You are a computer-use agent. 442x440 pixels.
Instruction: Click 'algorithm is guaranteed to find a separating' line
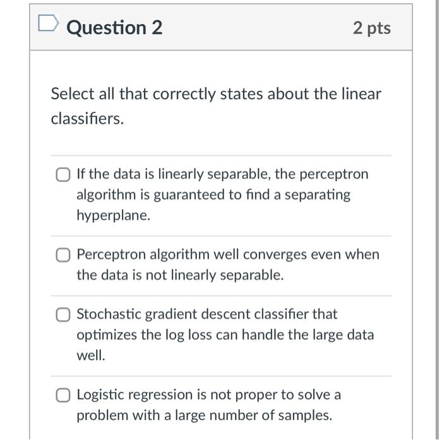[x=213, y=194]
